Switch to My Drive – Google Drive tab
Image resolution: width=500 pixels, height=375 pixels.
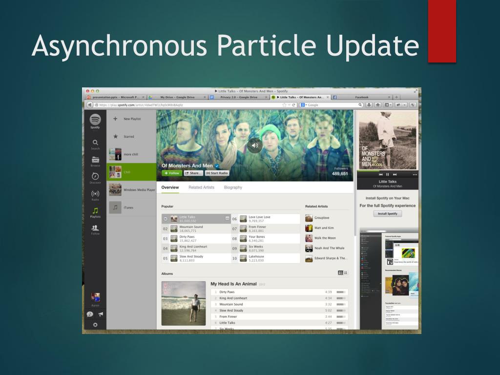pyautogui.click(x=177, y=97)
